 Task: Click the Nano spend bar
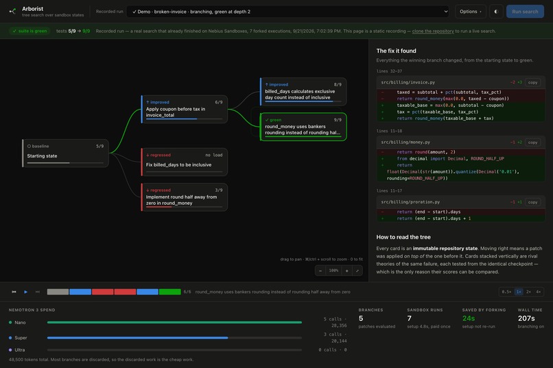click(x=174, y=322)
